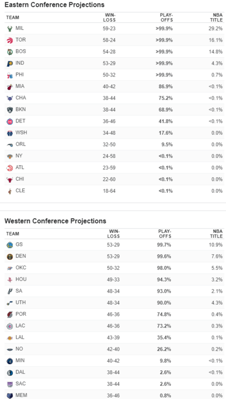Click the Western Conference TEAM column header

tap(13, 234)
